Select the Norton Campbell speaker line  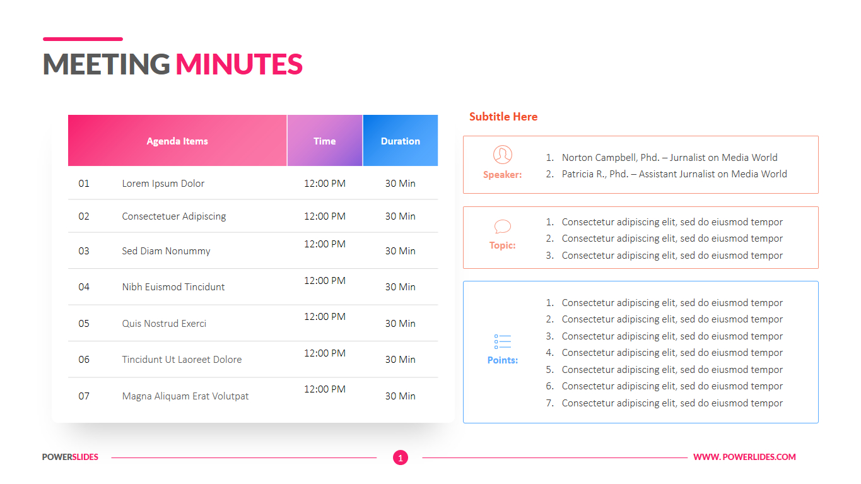[662, 158]
